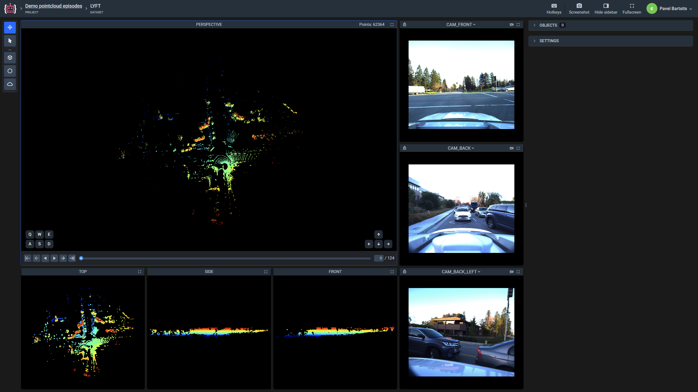Viewport: 698px width, 392px height.
Task: Click the frame timeline slider handle
Action: 82,258
